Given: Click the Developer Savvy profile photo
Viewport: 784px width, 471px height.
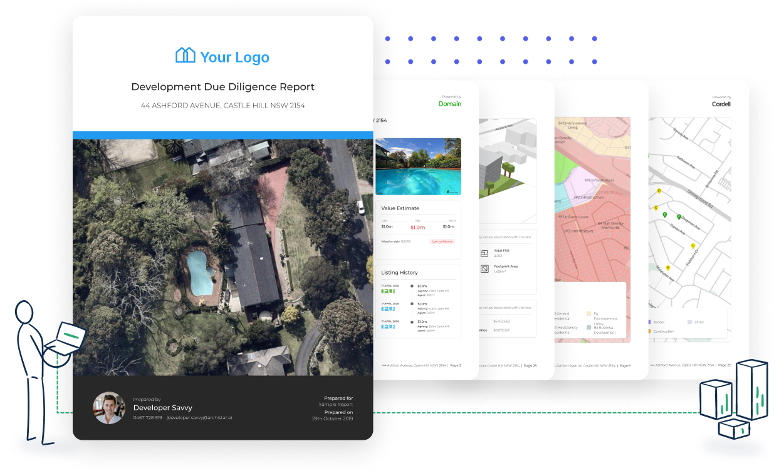Looking at the screenshot, I should (x=109, y=408).
